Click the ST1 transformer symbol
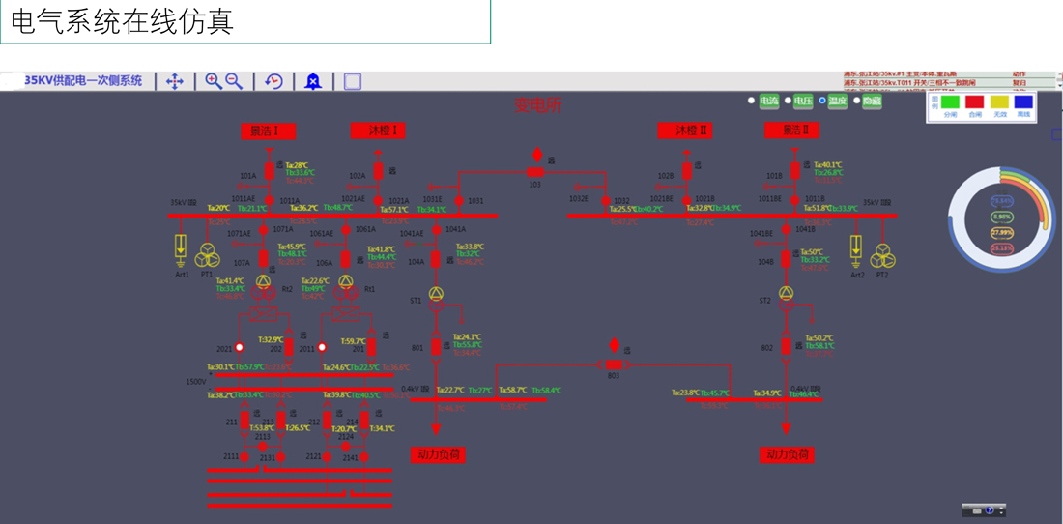The height and width of the screenshot is (524, 1063). [436, 299]
